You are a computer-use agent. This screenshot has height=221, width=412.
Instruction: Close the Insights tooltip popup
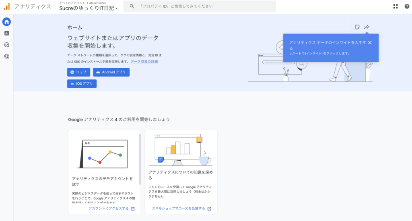tap(370, 43)
